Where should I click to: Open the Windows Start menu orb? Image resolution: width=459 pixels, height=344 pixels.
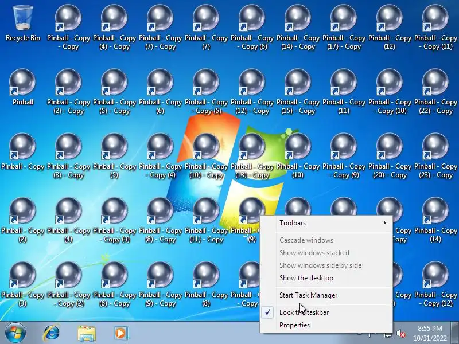15,333
